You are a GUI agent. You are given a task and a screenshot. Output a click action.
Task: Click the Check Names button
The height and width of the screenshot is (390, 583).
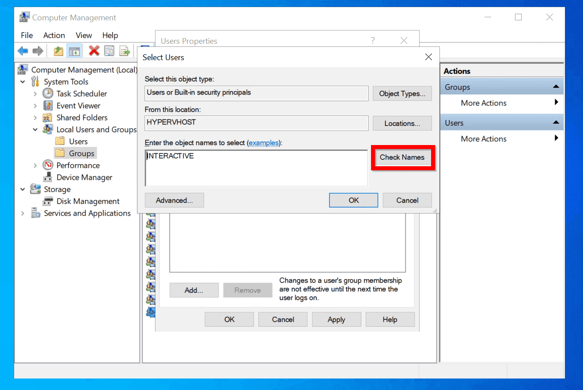402,157
